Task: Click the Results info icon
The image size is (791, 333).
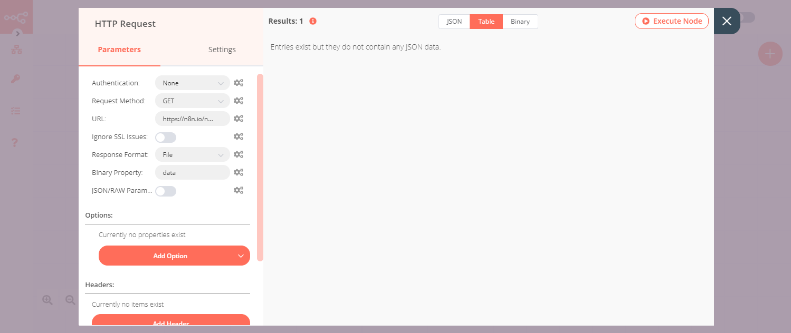Action: [x=312, y=21]
